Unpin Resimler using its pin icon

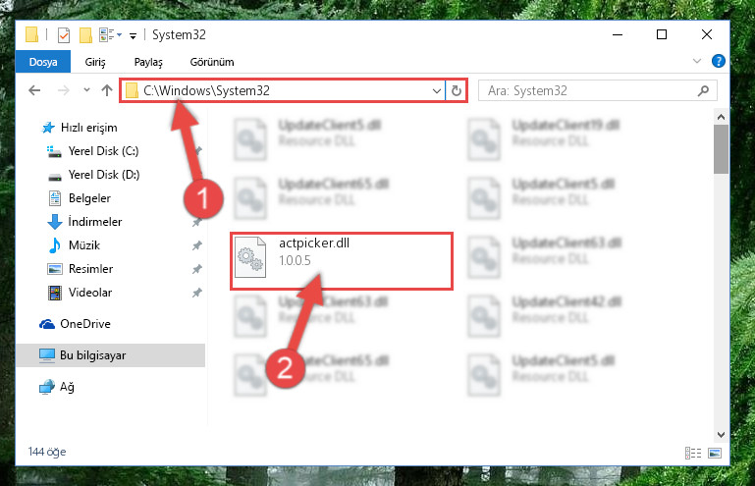196,269
